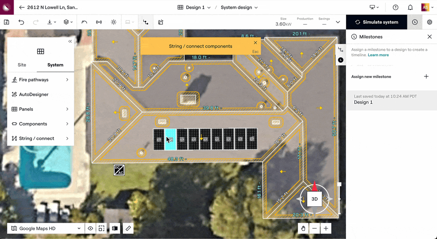Viewport: 437px width, 239px height.
Task: Switch to 3D view on compass
Action: pyautogui.click(x=315, y=199)
